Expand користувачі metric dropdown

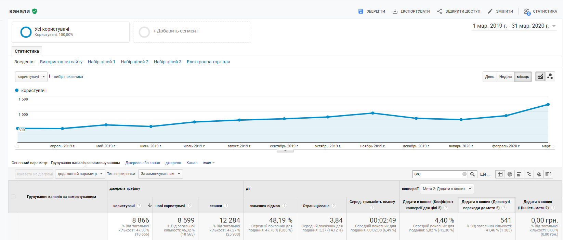(31, 77)
